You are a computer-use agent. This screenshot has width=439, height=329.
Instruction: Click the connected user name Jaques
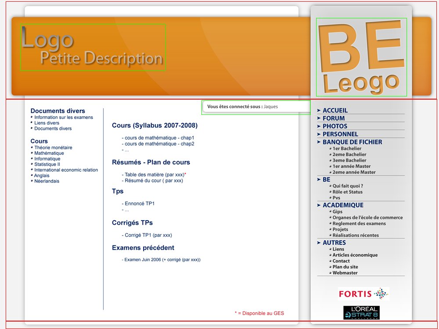[x=271, y=107]
